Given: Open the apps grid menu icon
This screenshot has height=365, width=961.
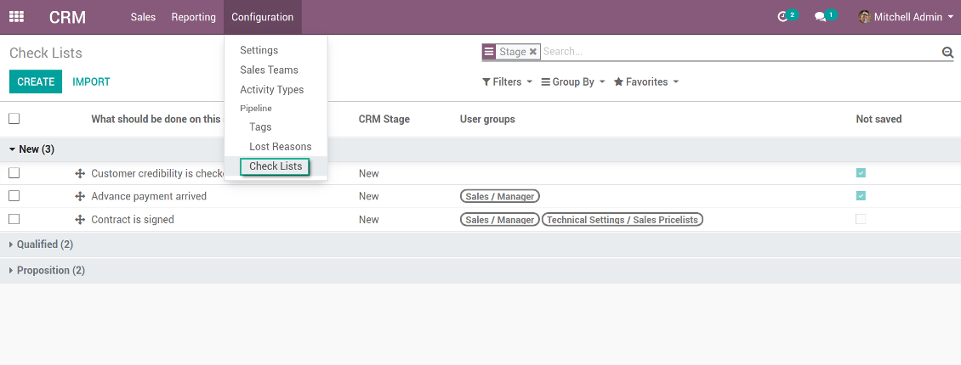Looking at the screenshot, I should [16, 17].
